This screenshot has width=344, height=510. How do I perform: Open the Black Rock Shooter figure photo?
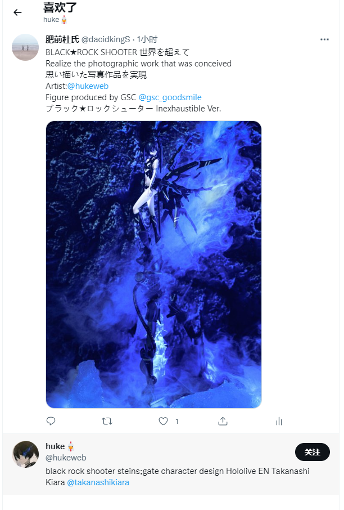click(153, 265)
